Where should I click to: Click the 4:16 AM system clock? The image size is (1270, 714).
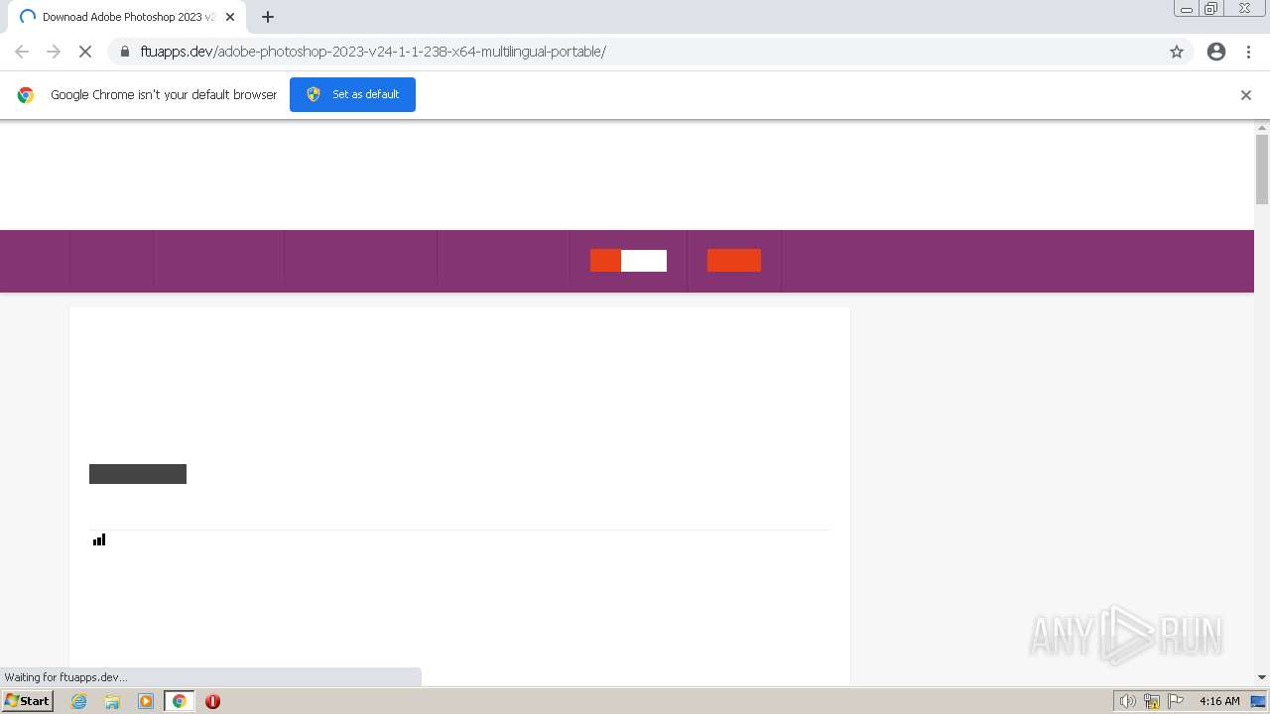[1219, 701]
